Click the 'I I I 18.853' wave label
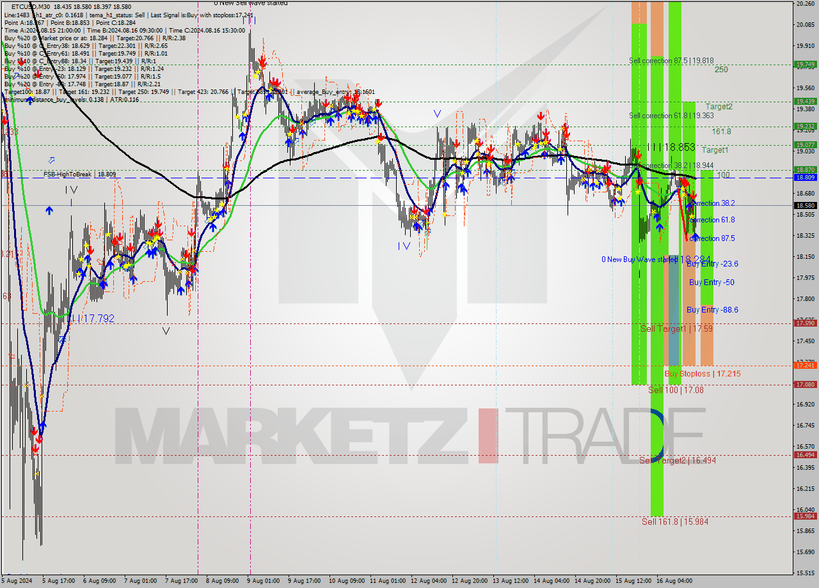819x588 pixels. [x=671, y=147]
